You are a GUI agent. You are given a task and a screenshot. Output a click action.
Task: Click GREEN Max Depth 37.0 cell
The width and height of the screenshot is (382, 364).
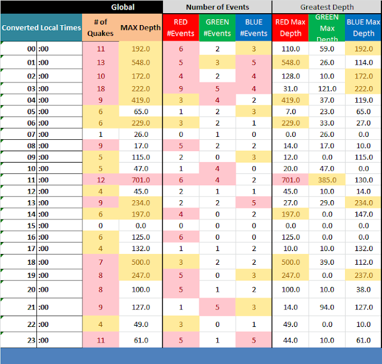coord(327,100)
